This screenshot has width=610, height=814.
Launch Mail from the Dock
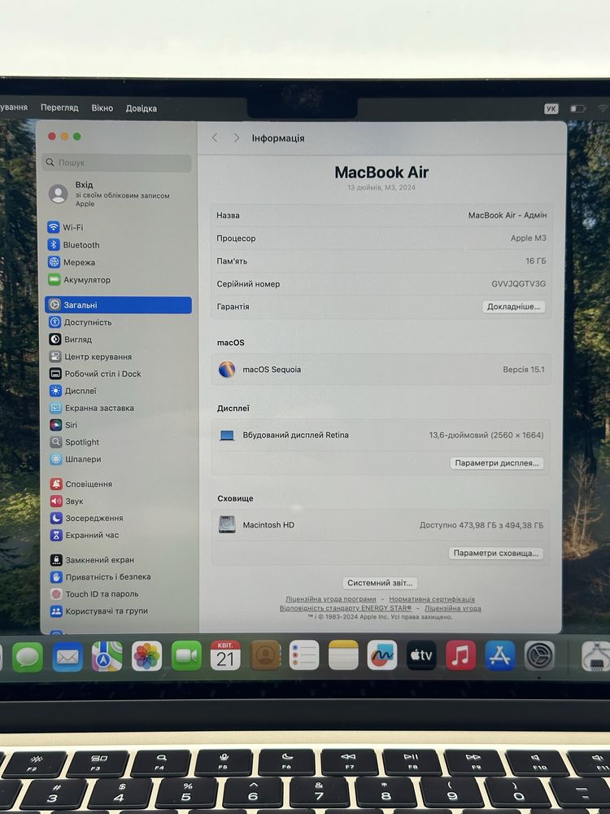coord(68,656)
